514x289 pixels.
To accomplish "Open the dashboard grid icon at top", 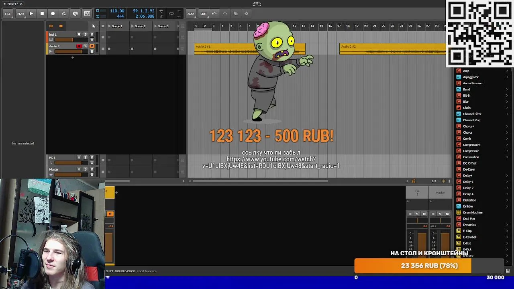I will 257,4.
